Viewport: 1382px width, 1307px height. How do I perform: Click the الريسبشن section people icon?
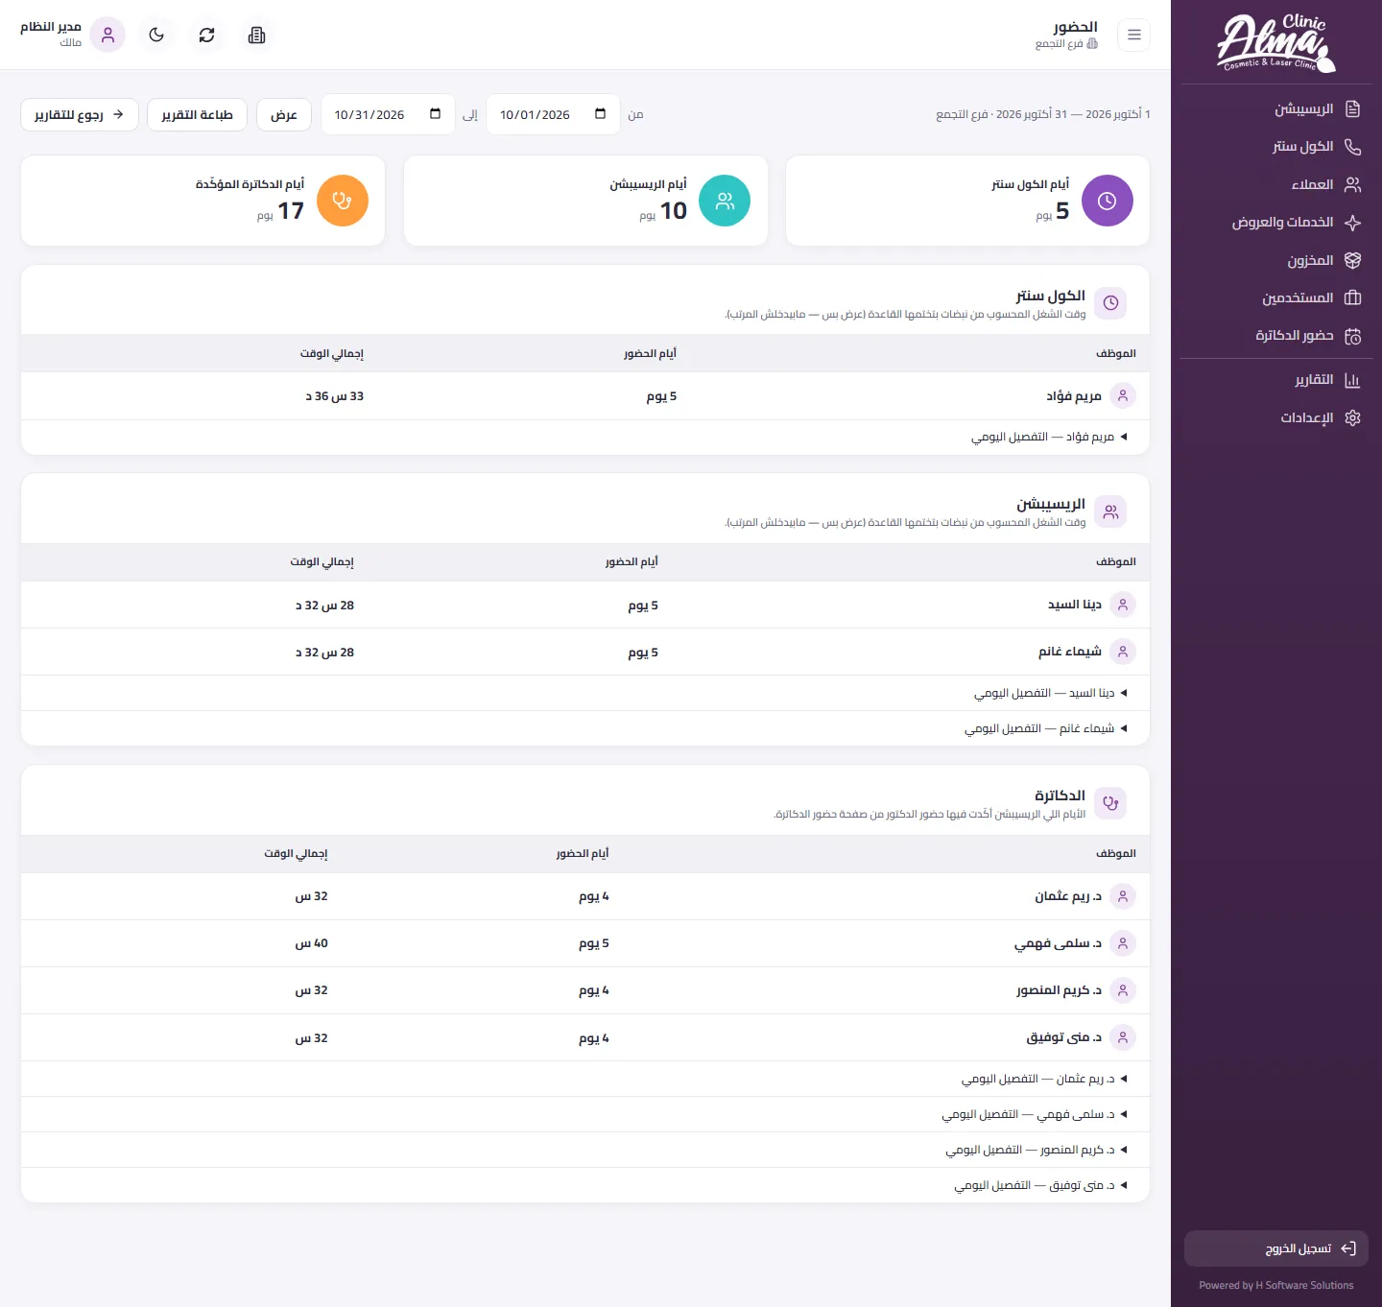(1110, 511)
